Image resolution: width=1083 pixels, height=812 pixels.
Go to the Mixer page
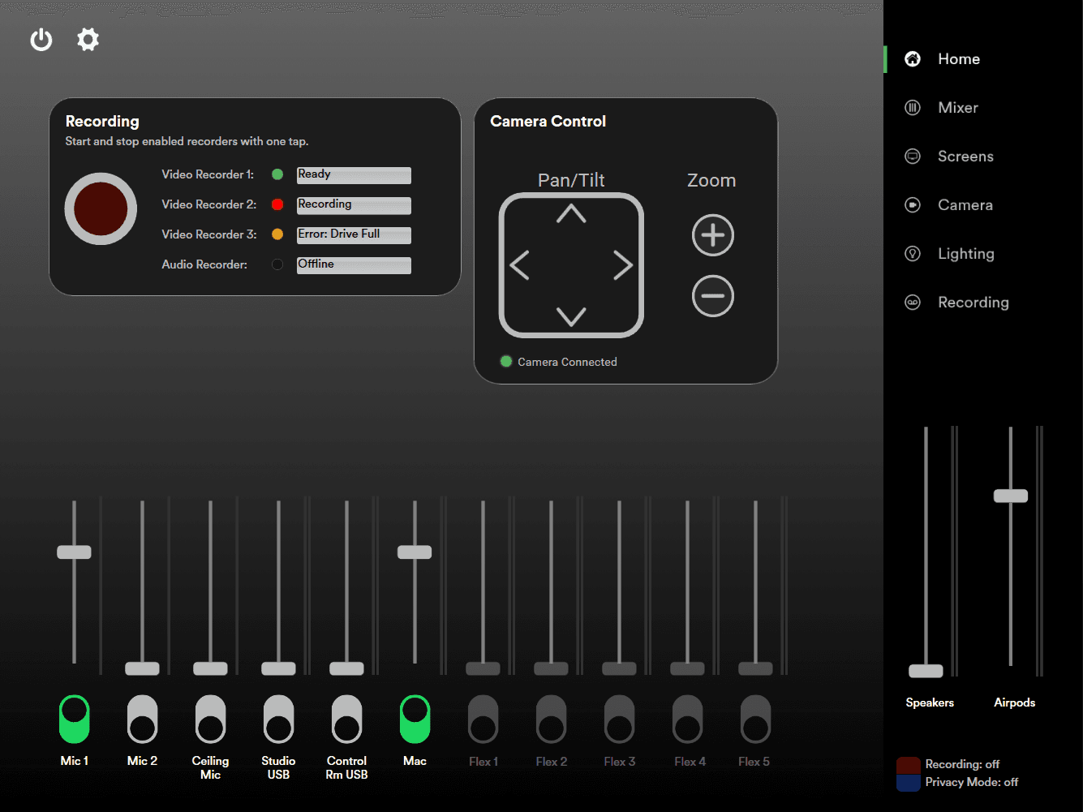point(958,108)
